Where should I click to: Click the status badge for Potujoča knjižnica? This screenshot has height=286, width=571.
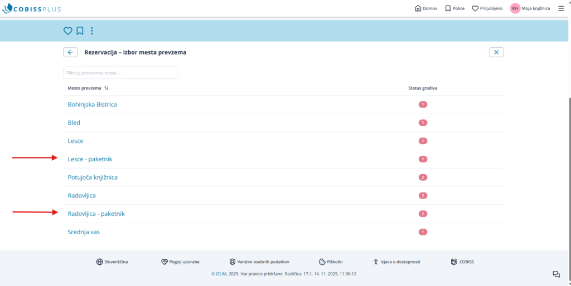point(423,177)
